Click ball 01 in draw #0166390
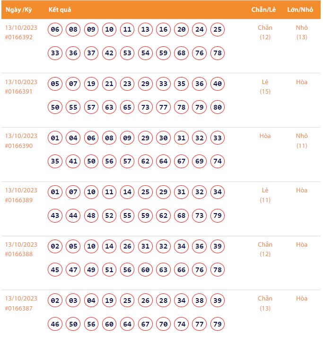Viewport: 323px width, 344px height. [x=55, y=138]
